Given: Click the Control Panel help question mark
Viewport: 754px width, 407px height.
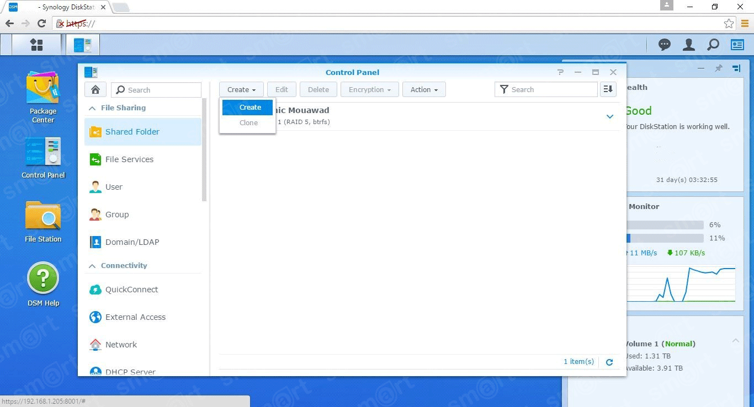Looking at the screenshot, I should click(x=560, y=72).
